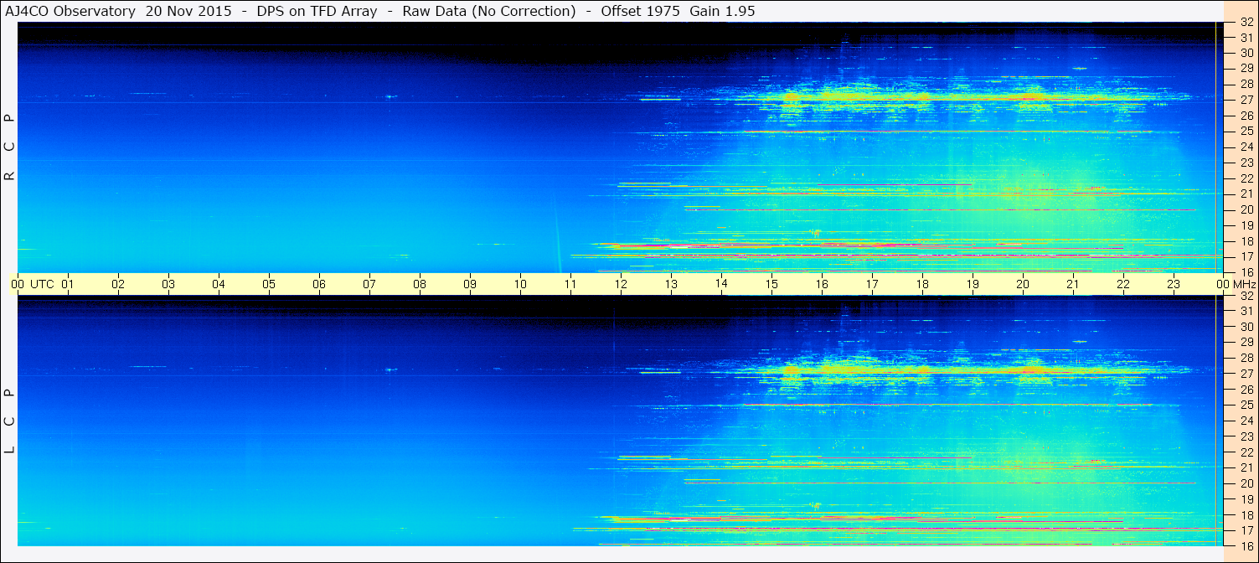
Task: Click the 17 MHz tick of the LCP panel
Action: 1246,530
